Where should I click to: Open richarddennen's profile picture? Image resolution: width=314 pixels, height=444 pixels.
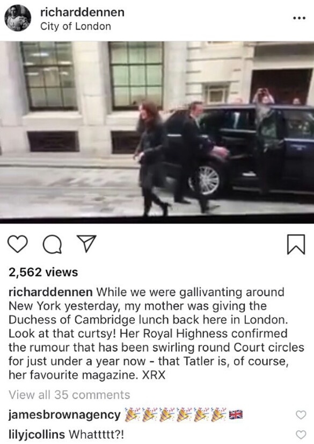(18, 18)
